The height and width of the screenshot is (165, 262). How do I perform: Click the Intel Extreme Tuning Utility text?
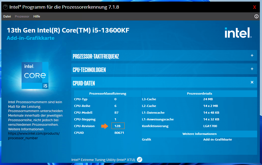103,160
